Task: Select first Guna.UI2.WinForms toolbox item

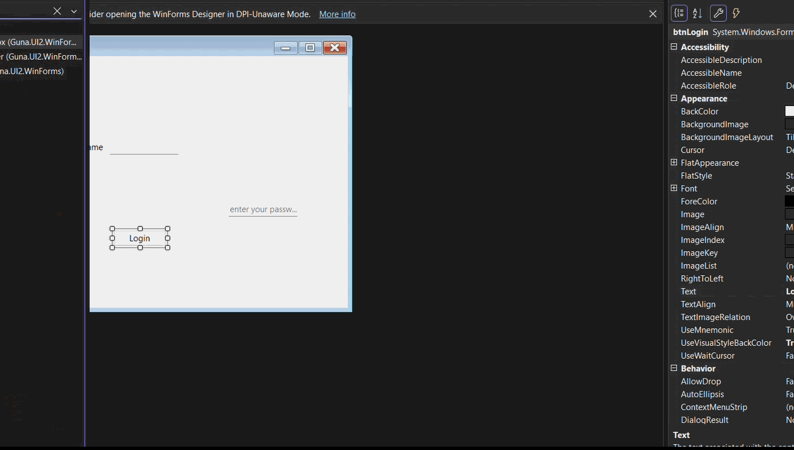Action: [41, 42]
